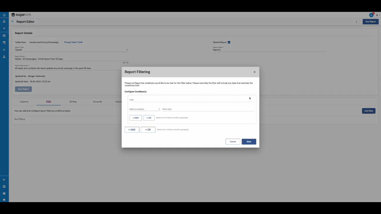Click the Report Description field
The width and height of the screenshot is (381, 214).
[71, 68]
